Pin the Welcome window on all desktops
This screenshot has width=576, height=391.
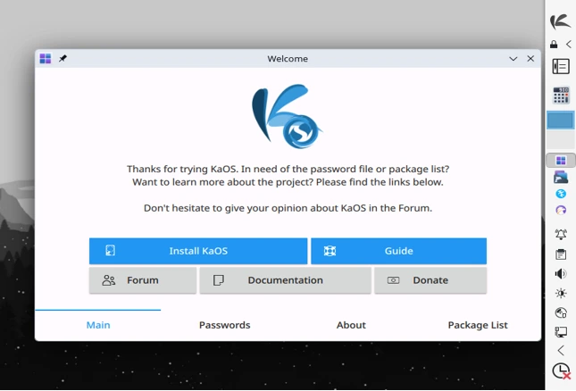(63, 58)
